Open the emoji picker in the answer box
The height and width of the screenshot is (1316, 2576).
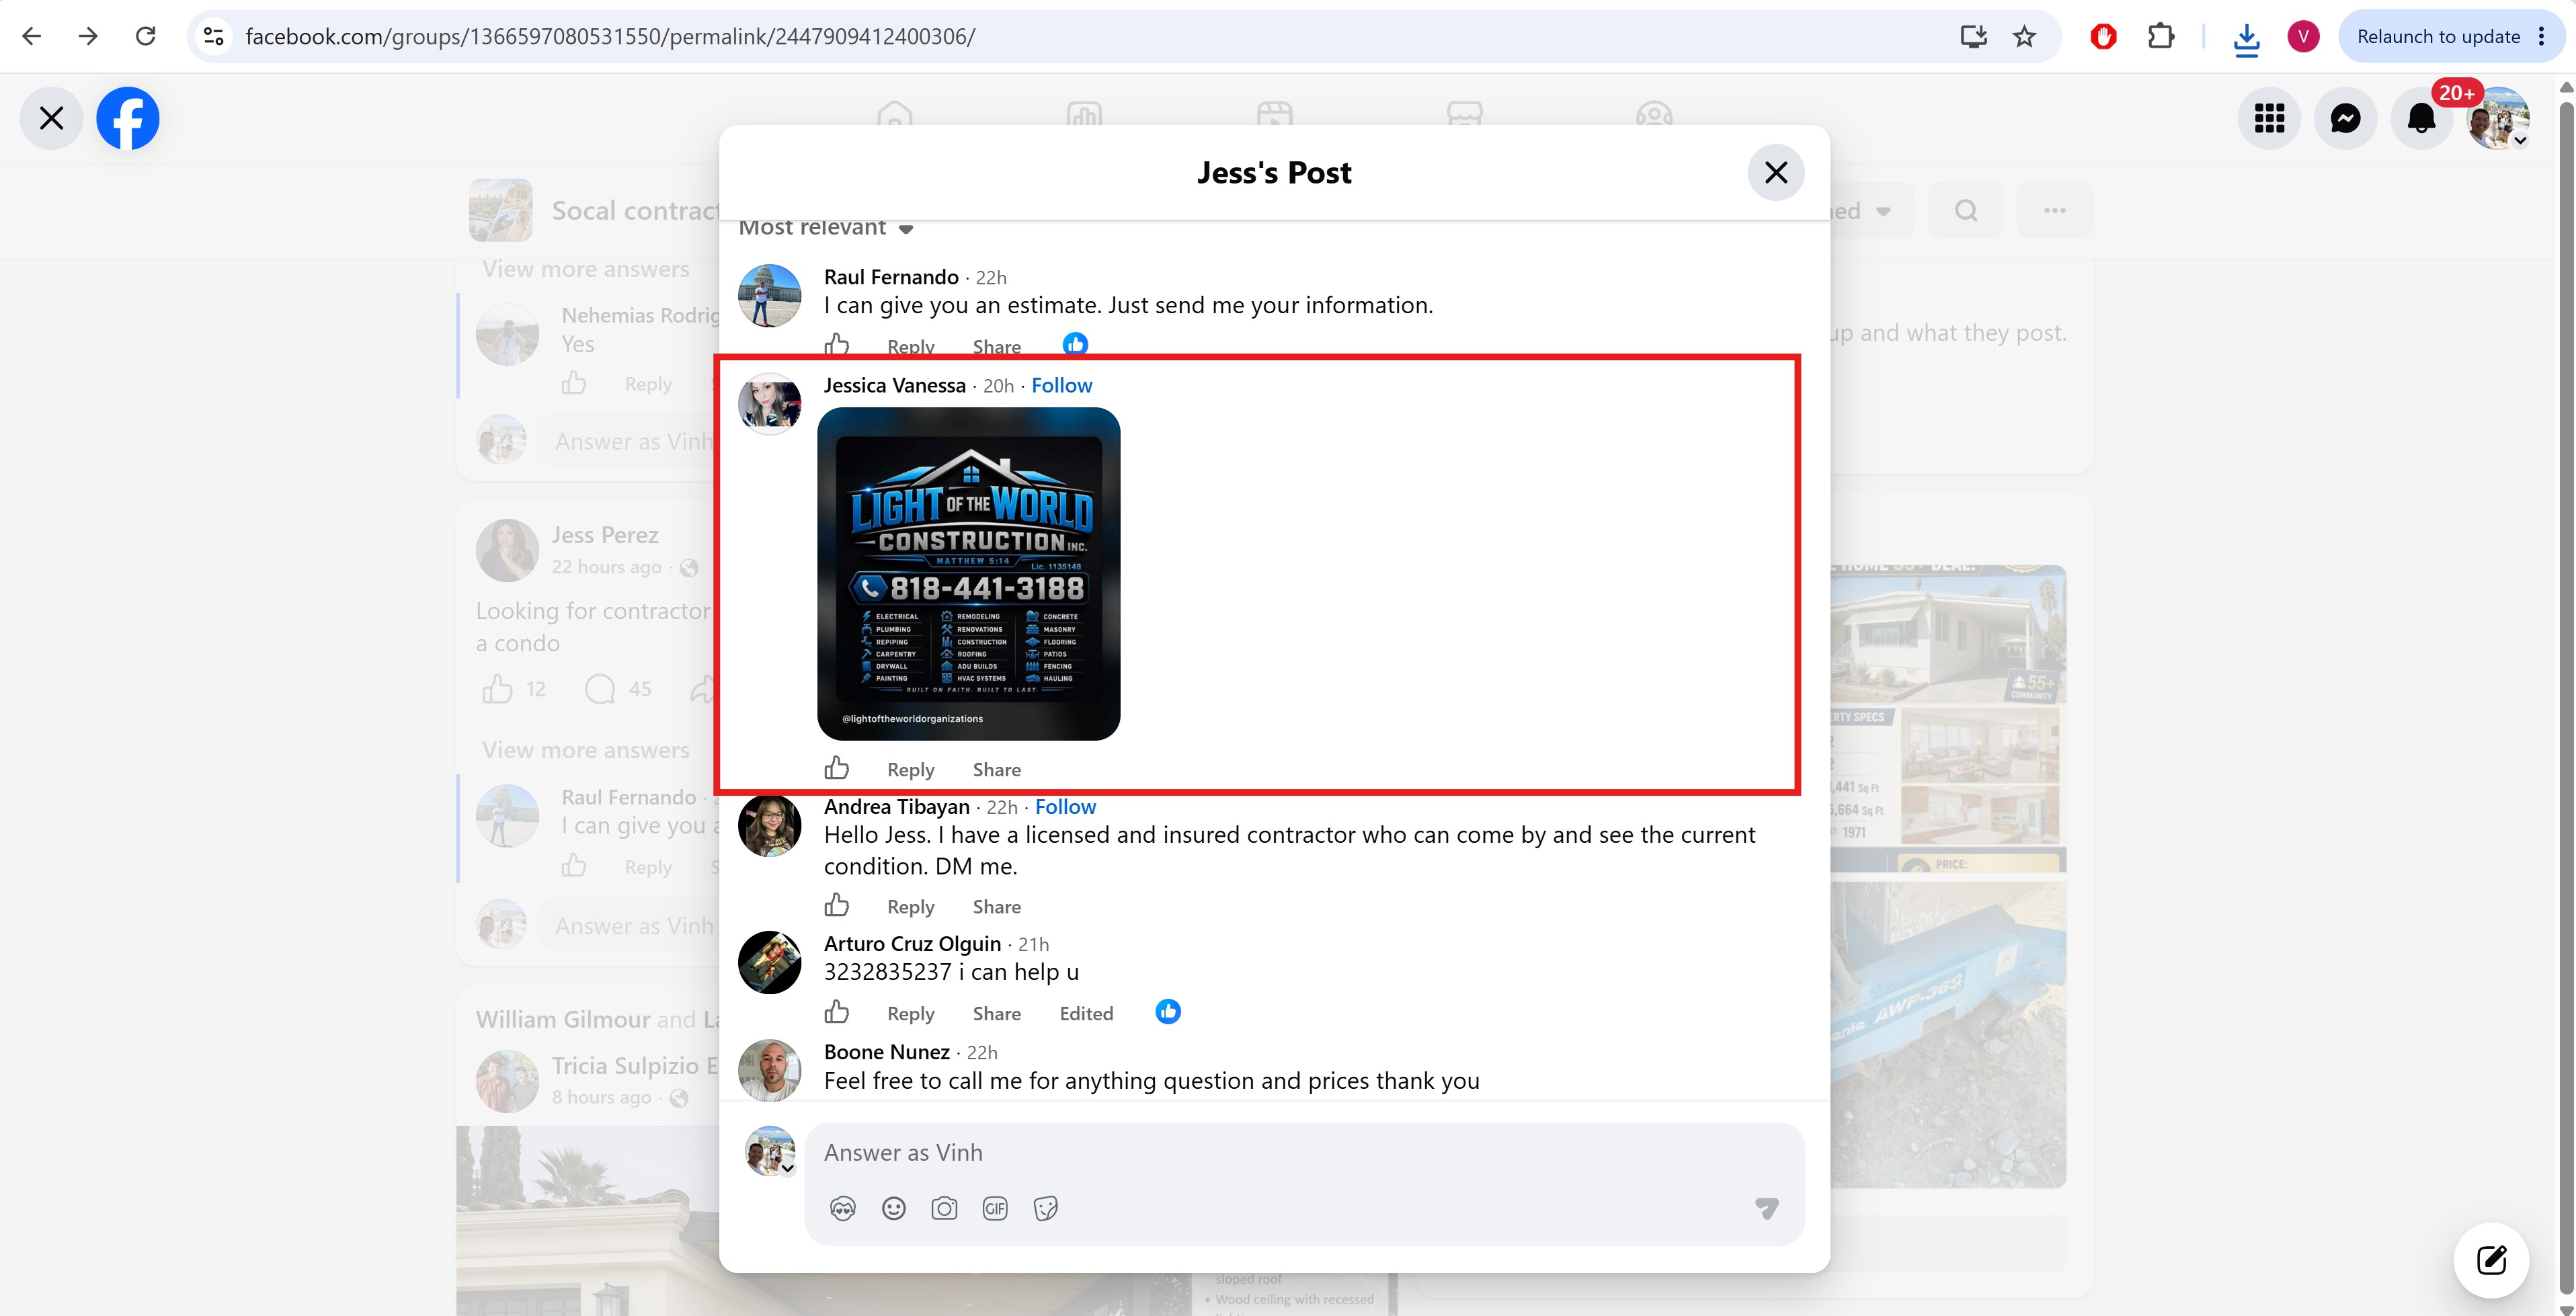(x=894, y=1209)
